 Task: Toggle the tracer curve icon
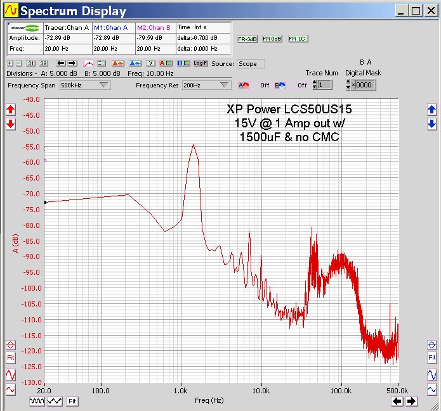89,64
